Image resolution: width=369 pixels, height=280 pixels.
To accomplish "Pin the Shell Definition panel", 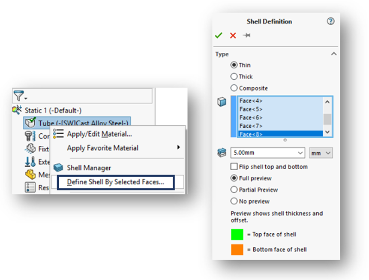I will point(246,35).
